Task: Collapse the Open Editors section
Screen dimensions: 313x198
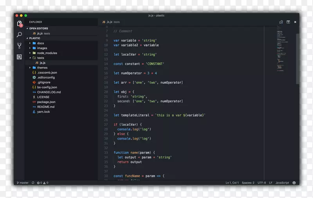Action: click(x=27, y=28)
